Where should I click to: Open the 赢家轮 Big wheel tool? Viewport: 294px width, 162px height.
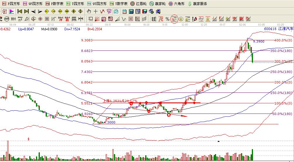(157, 4)
